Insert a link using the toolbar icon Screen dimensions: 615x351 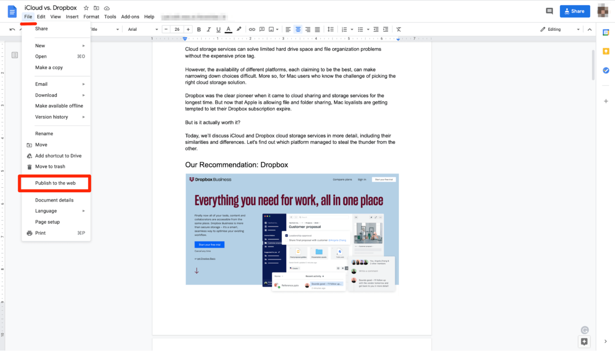252,29
